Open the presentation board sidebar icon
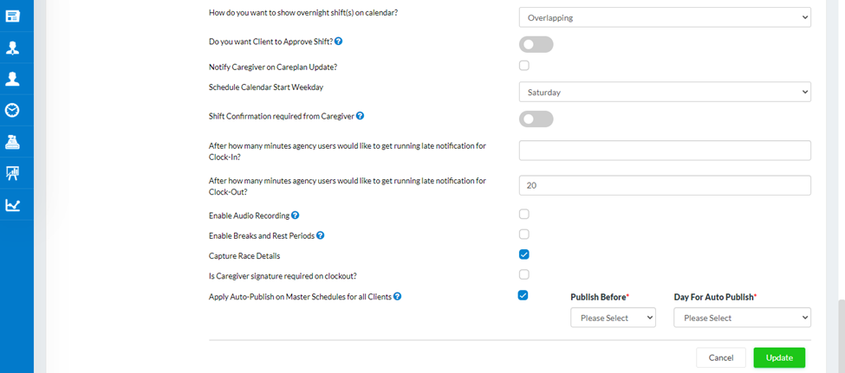 tap(13, 173)
